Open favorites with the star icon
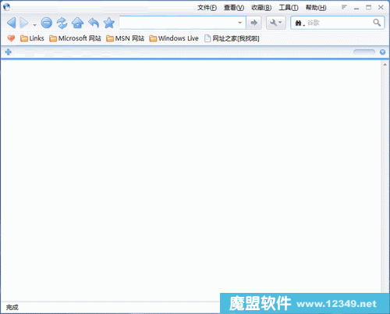390x314 pixels. pos(109,23)
